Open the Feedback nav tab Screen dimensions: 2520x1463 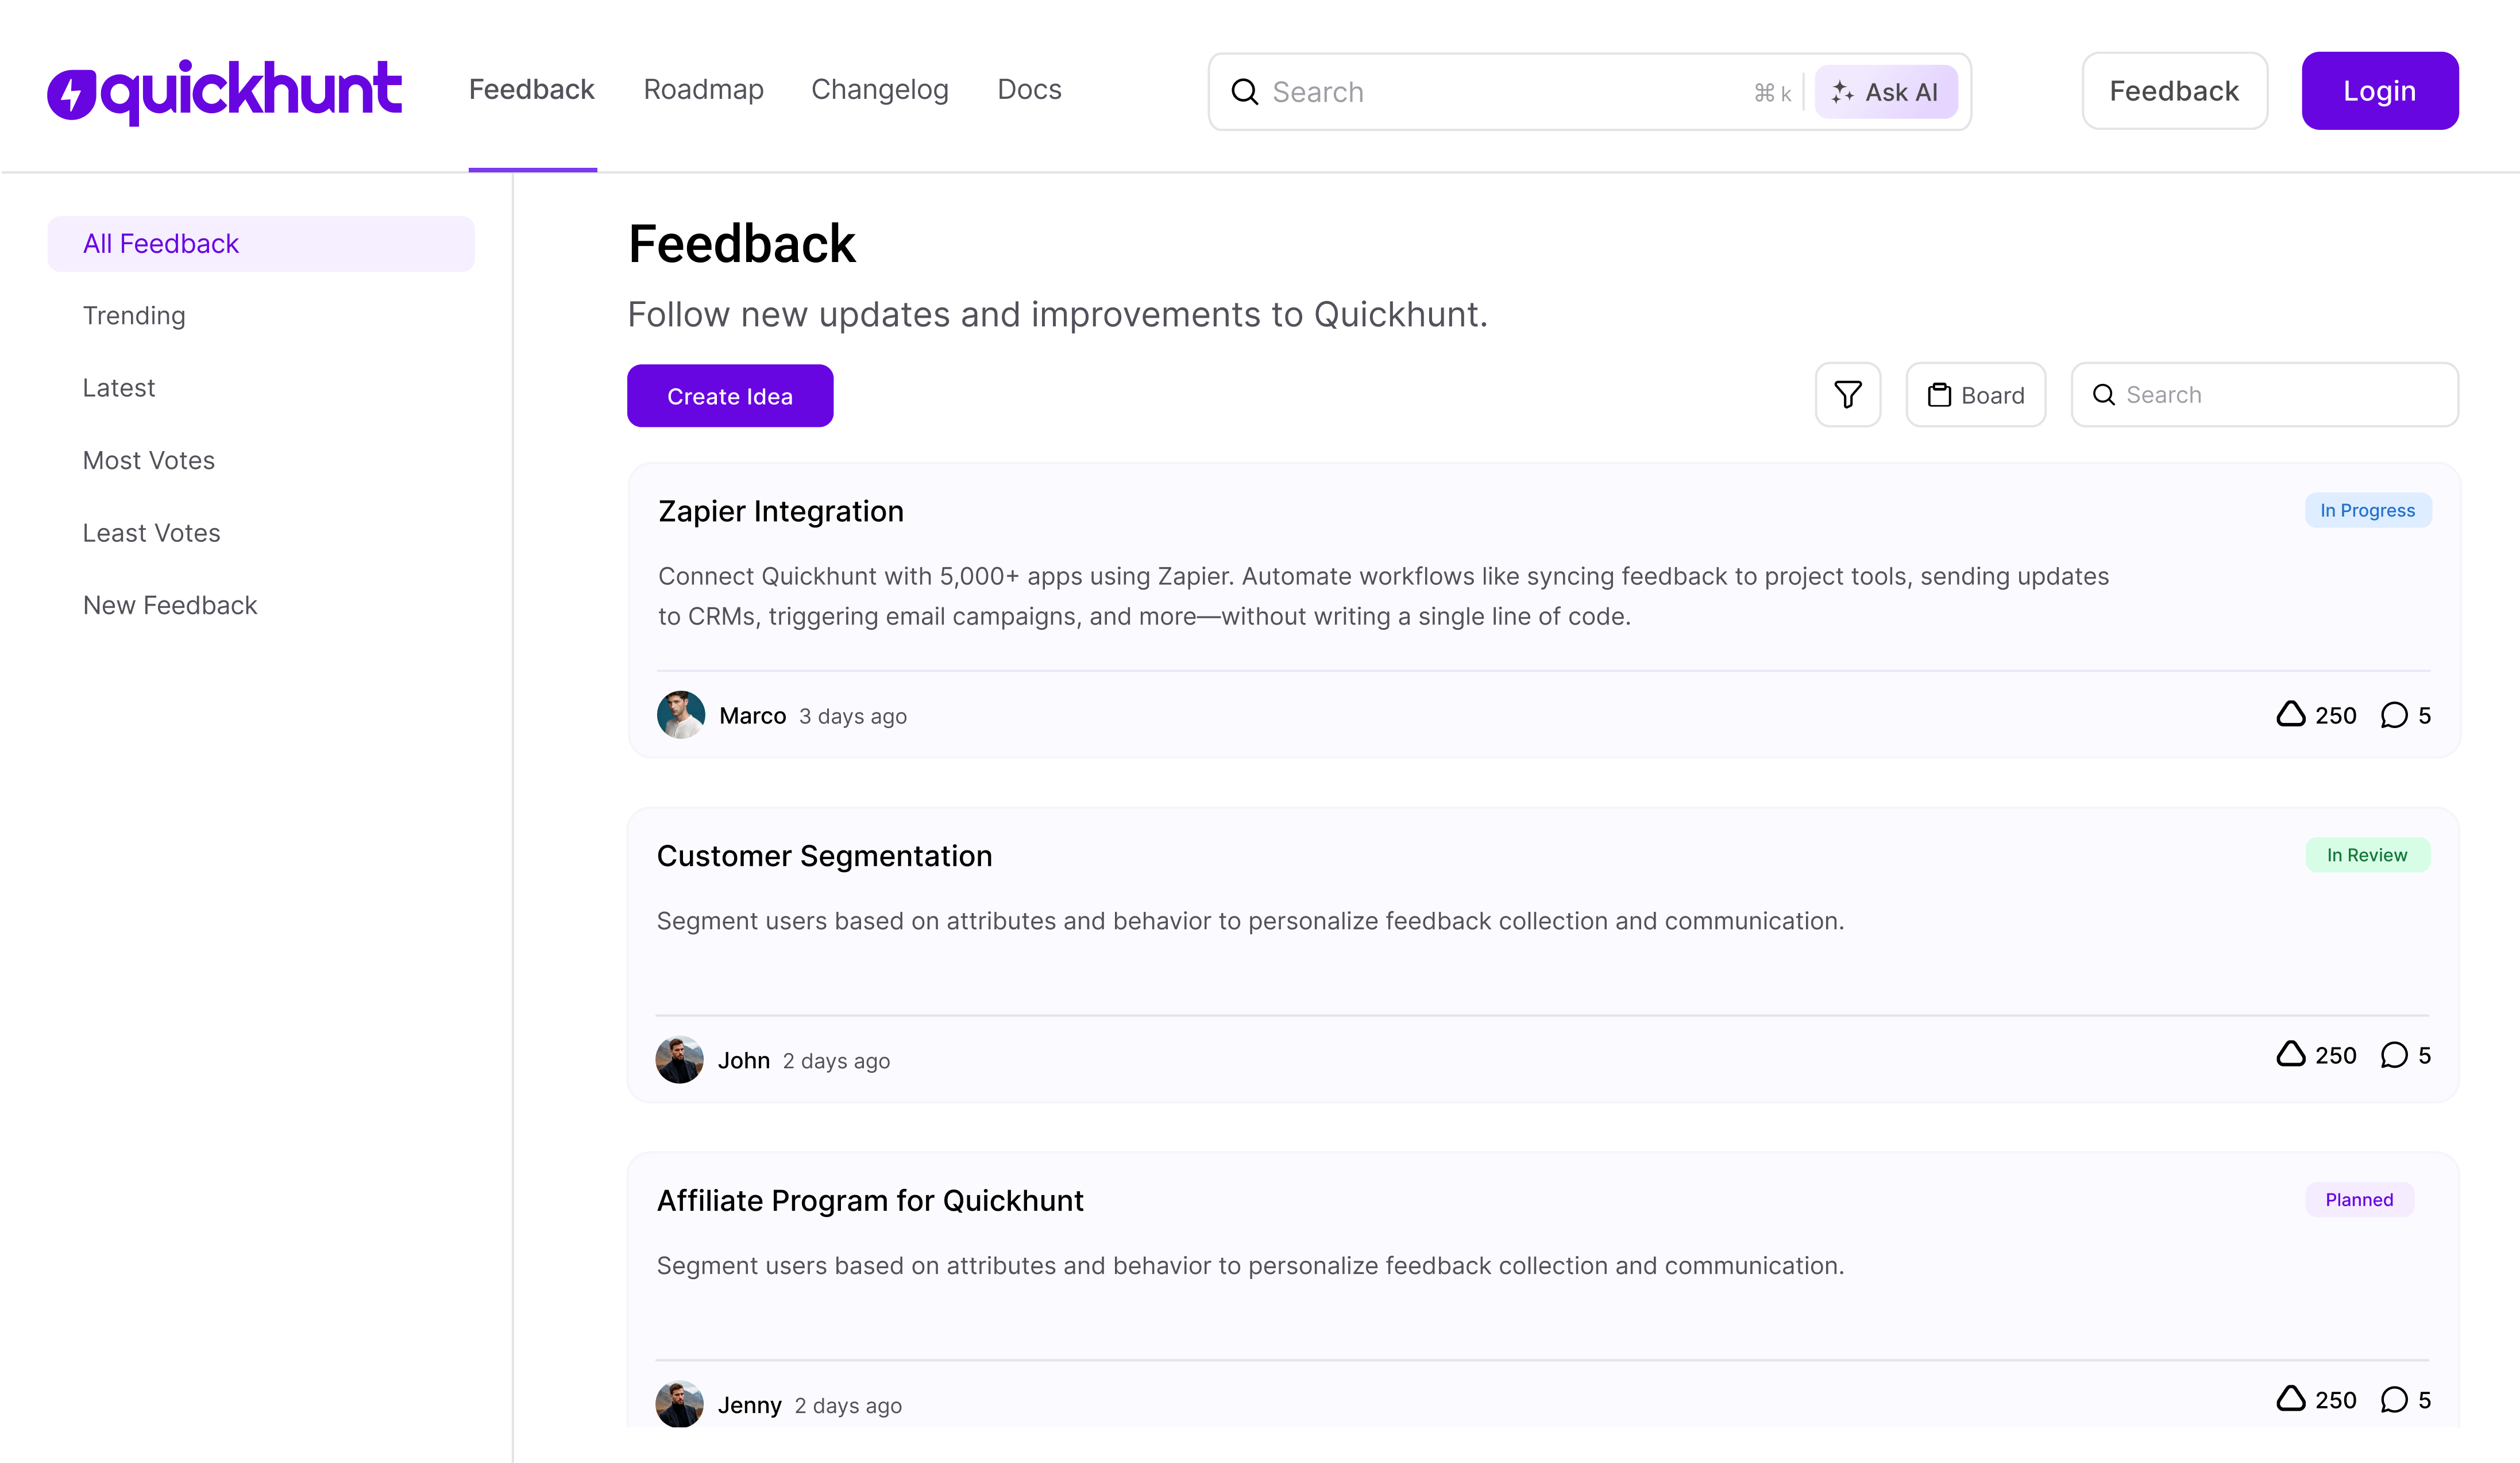click(532, 90)
